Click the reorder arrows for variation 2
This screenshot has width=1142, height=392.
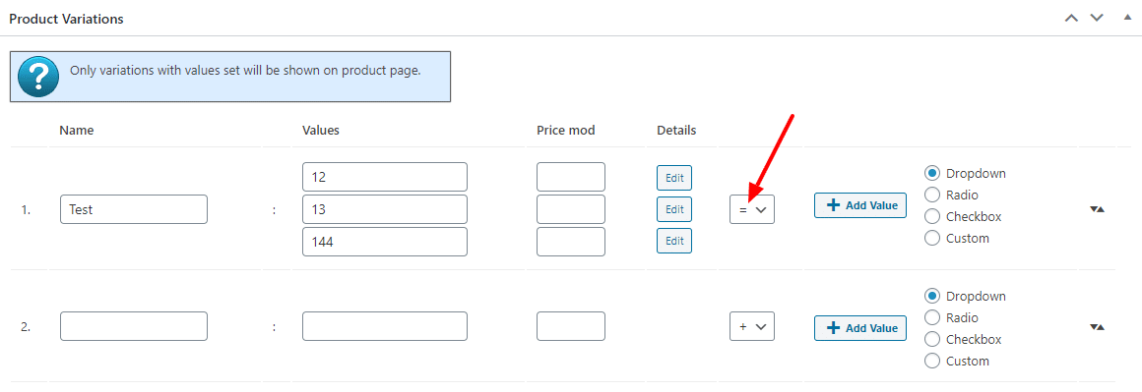click(1098, 327)
